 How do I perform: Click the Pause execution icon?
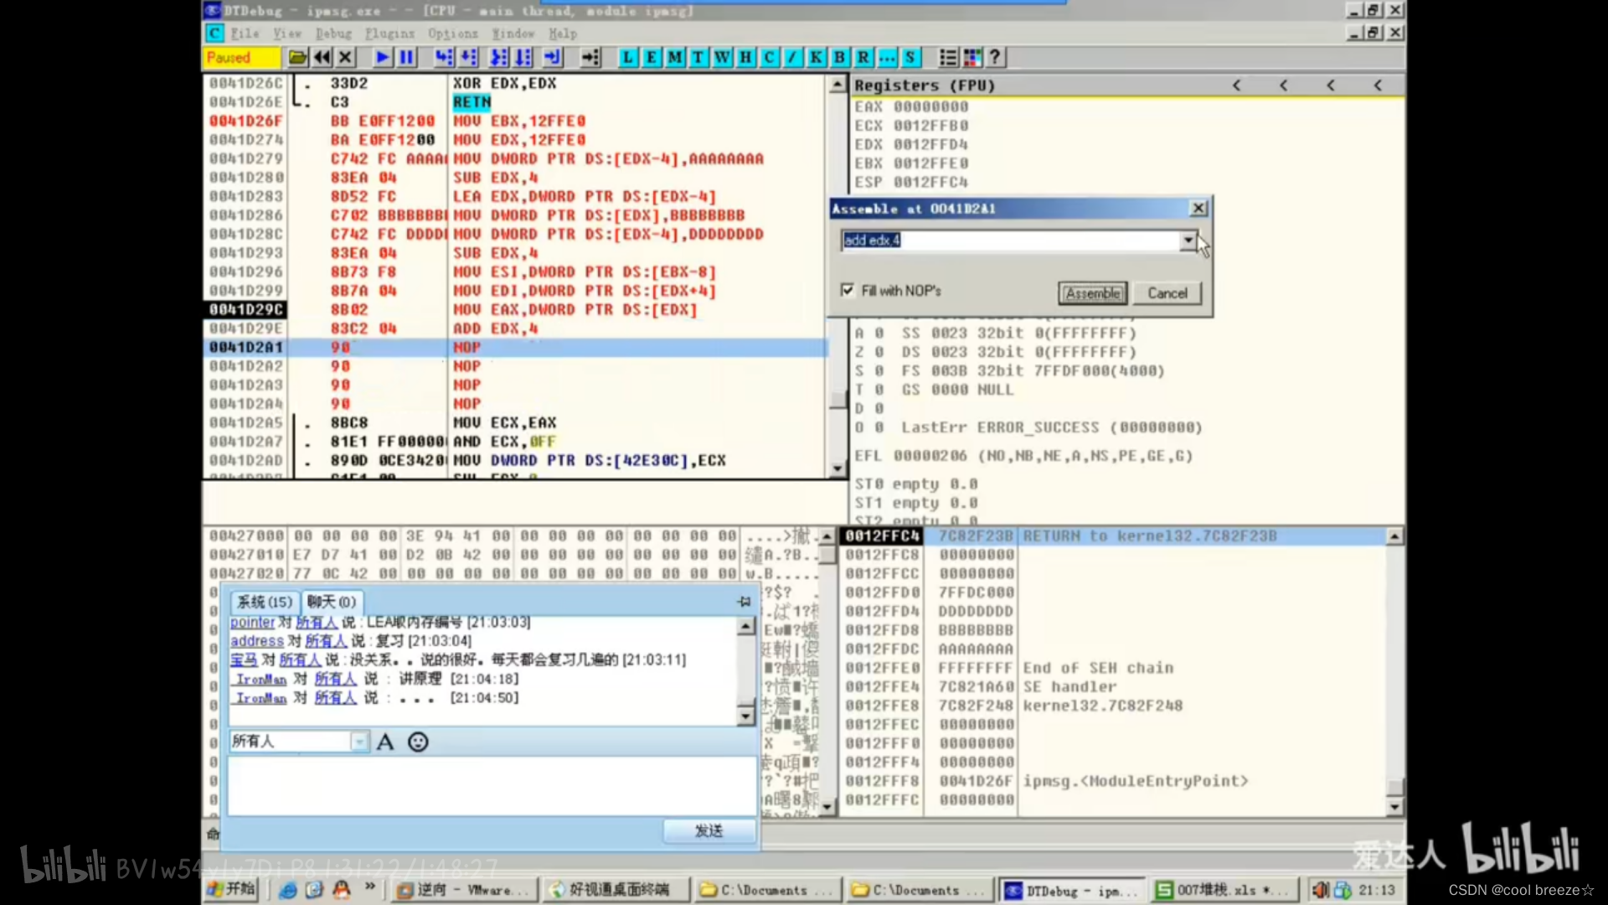(x=407, y=57)
